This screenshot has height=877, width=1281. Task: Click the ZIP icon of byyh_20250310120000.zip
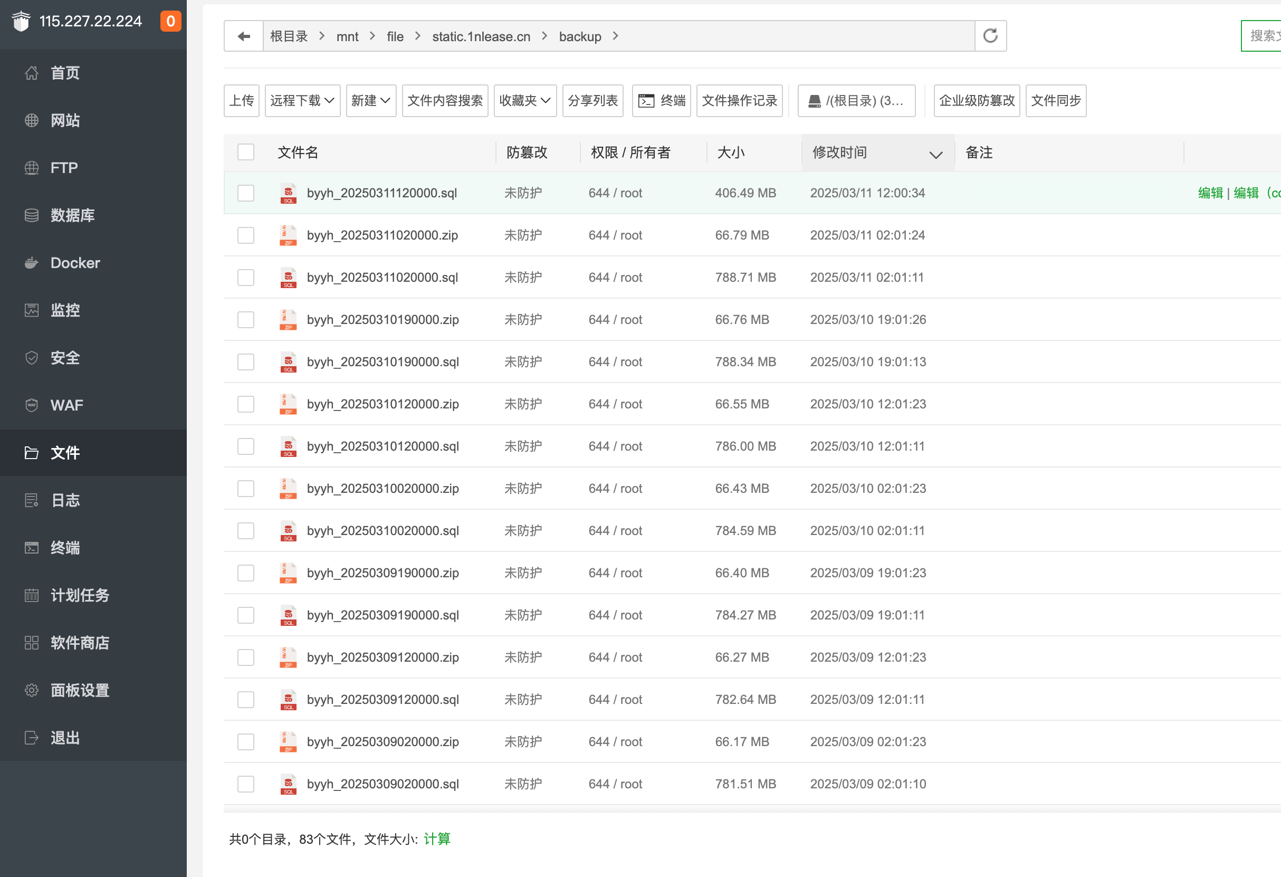(288, 404)
